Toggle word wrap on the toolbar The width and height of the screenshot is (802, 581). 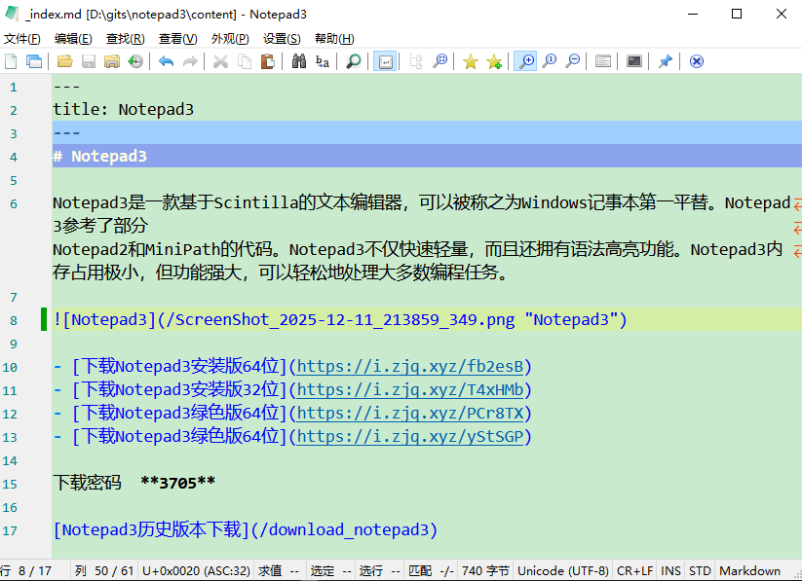(x=384, y=60)
